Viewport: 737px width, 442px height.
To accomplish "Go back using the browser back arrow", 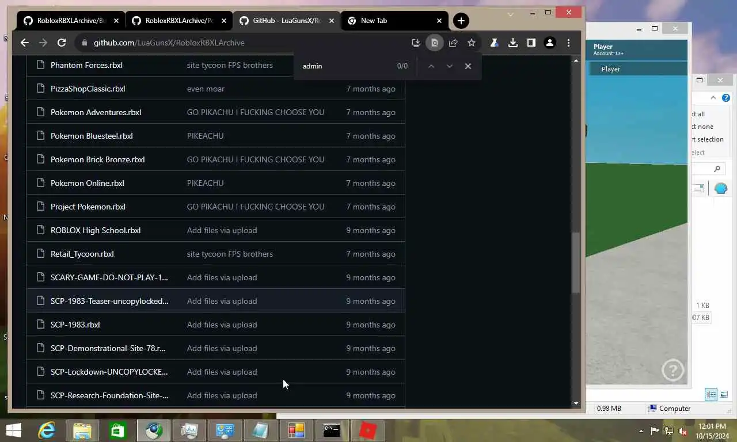I will tap(24, 43).
